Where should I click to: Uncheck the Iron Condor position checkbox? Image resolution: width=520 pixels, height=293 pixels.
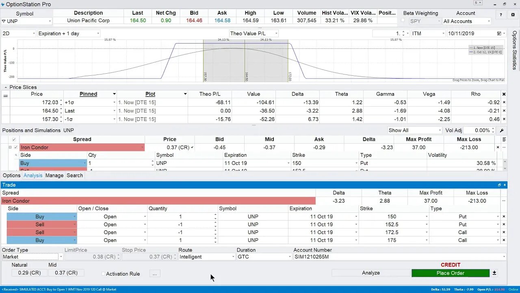point(16,147)
